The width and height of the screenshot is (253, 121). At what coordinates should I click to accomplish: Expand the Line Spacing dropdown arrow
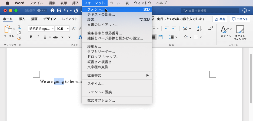[x=176, y=37]
